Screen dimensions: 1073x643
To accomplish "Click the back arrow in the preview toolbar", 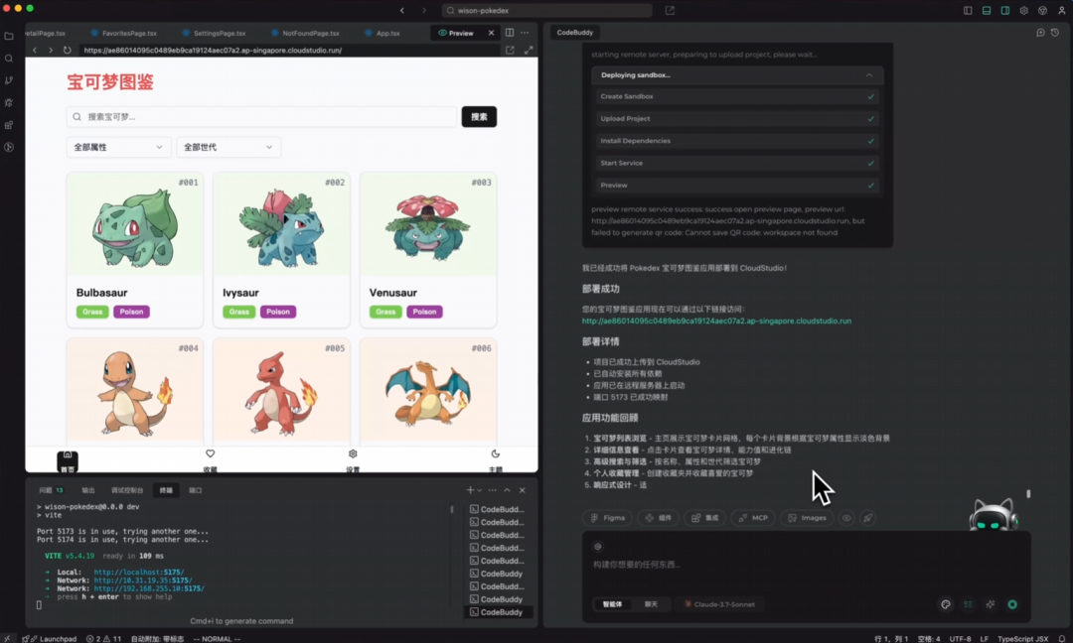I will coord(37,48).
